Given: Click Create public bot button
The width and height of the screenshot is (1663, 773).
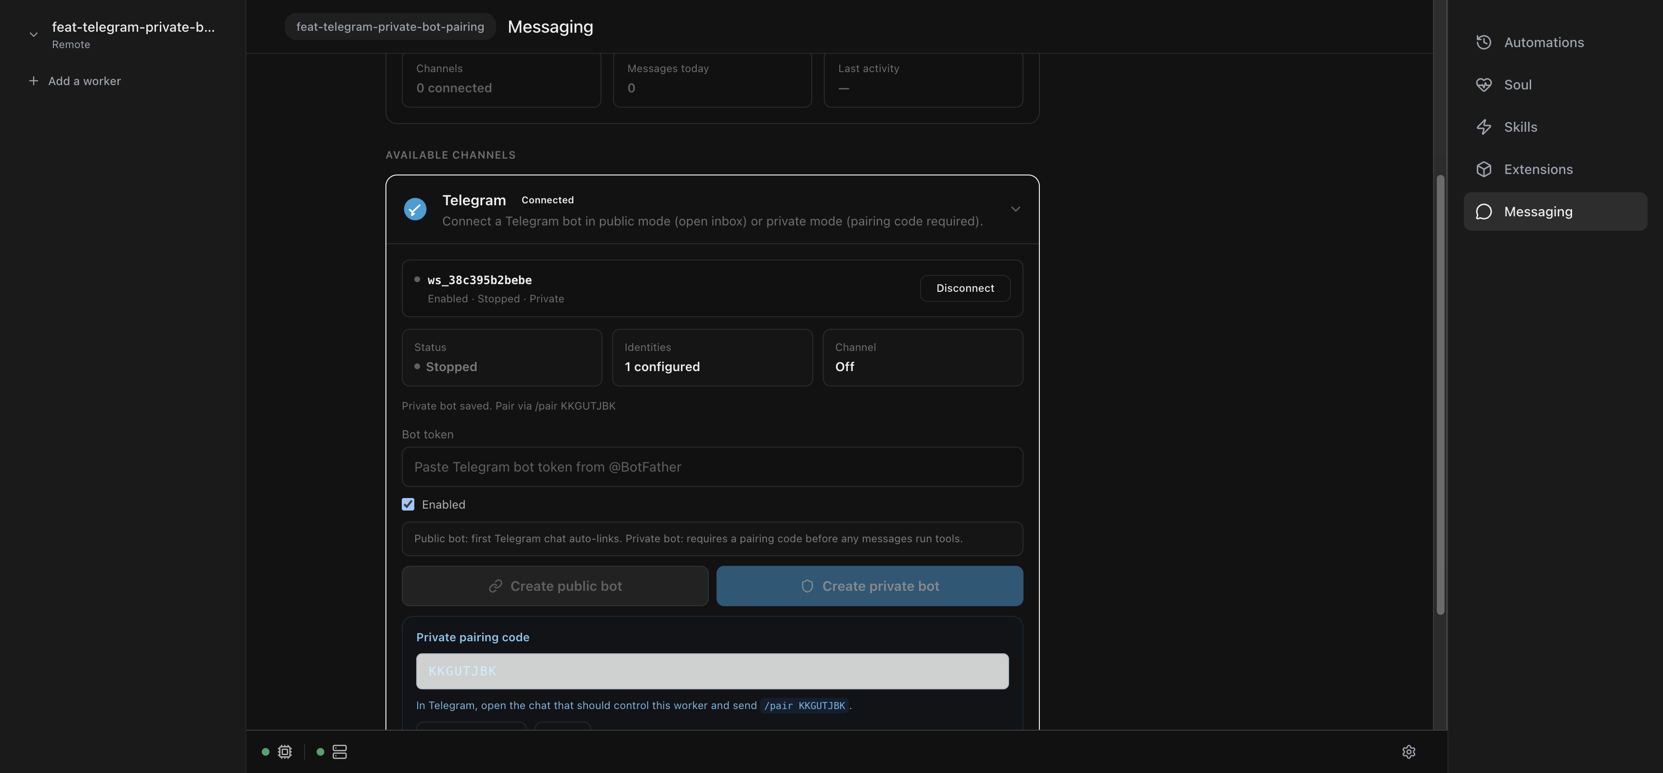Looking at the screenshot, I should [554, 586].
